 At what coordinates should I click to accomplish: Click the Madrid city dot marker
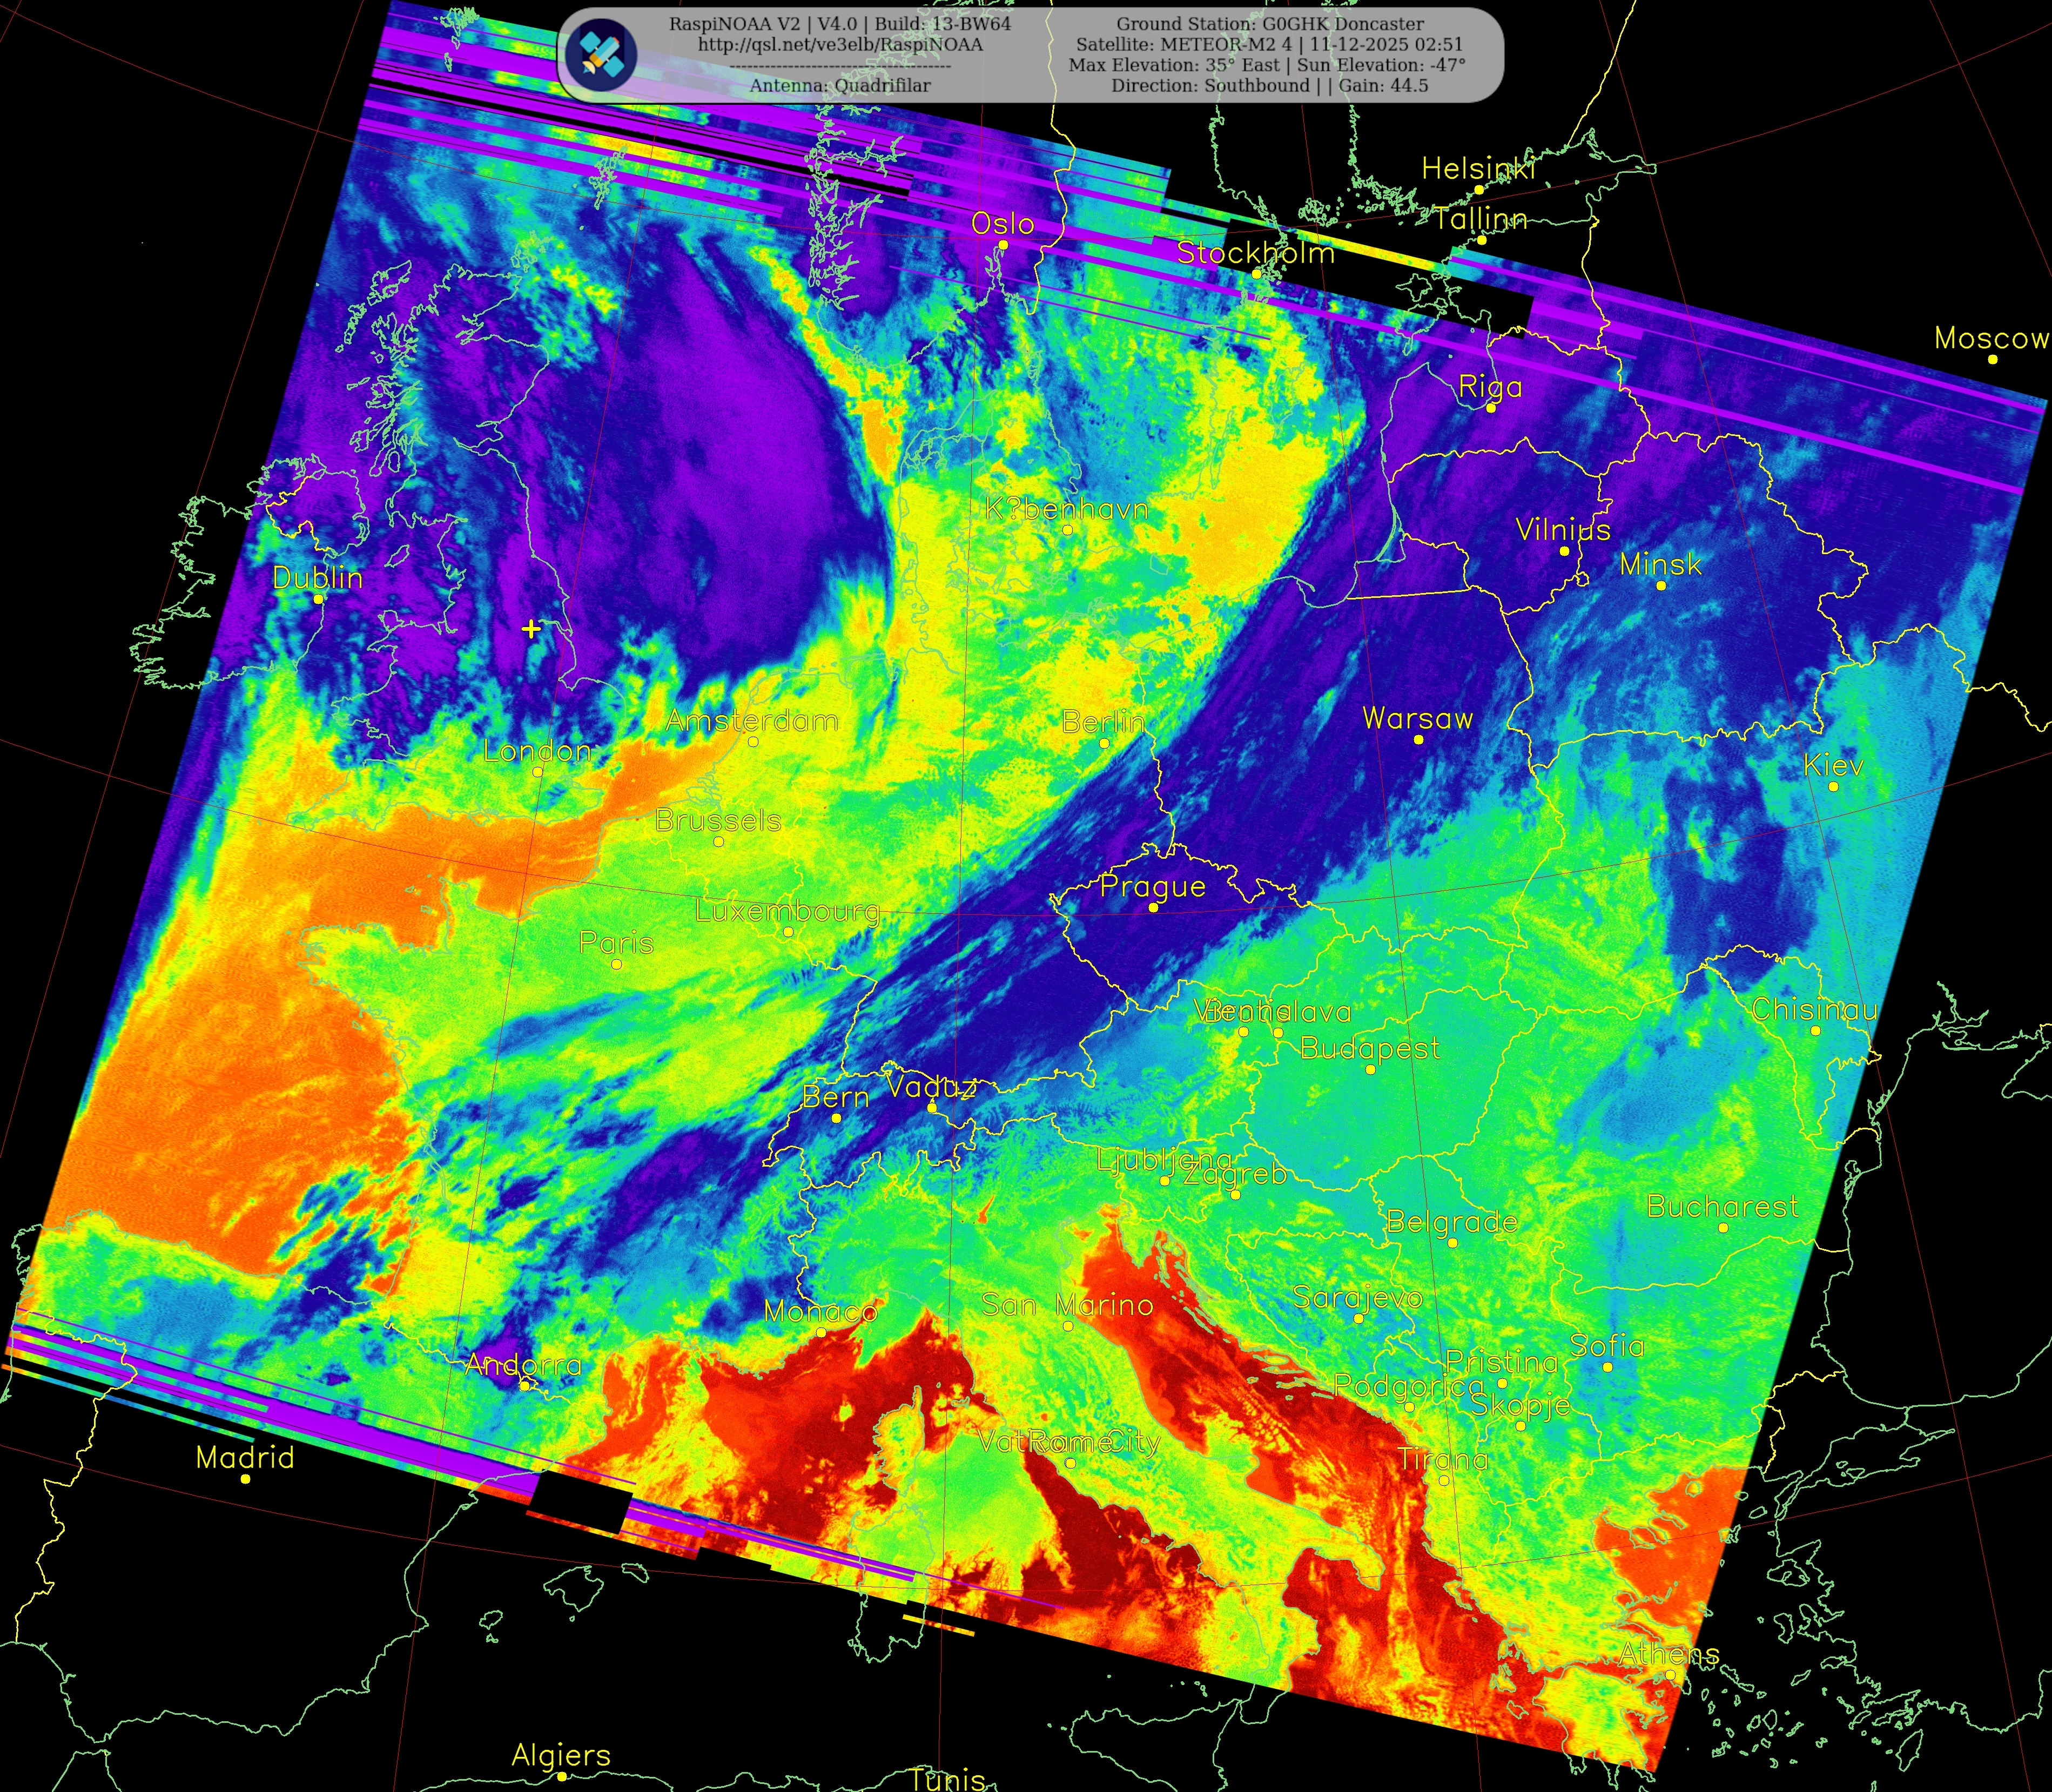point(245,1478)
